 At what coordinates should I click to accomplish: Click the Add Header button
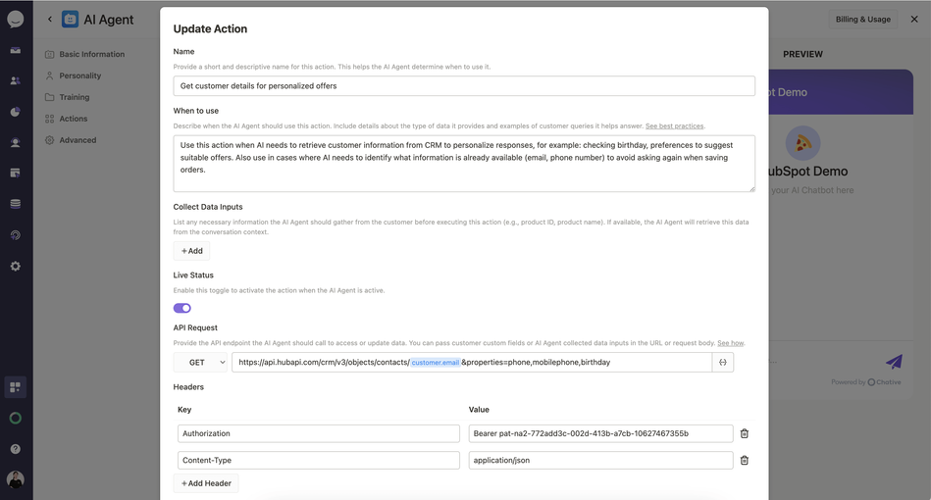206,483
